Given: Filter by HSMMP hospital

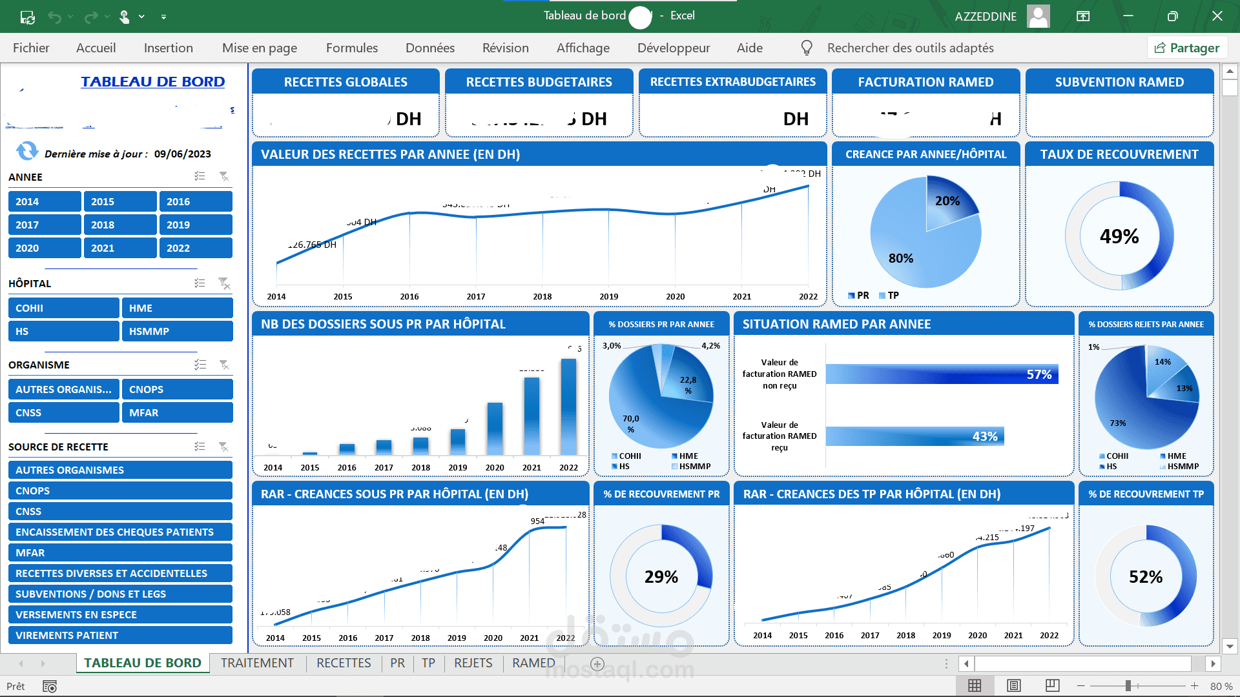Looking at the screenshot, I should (177, 331).
